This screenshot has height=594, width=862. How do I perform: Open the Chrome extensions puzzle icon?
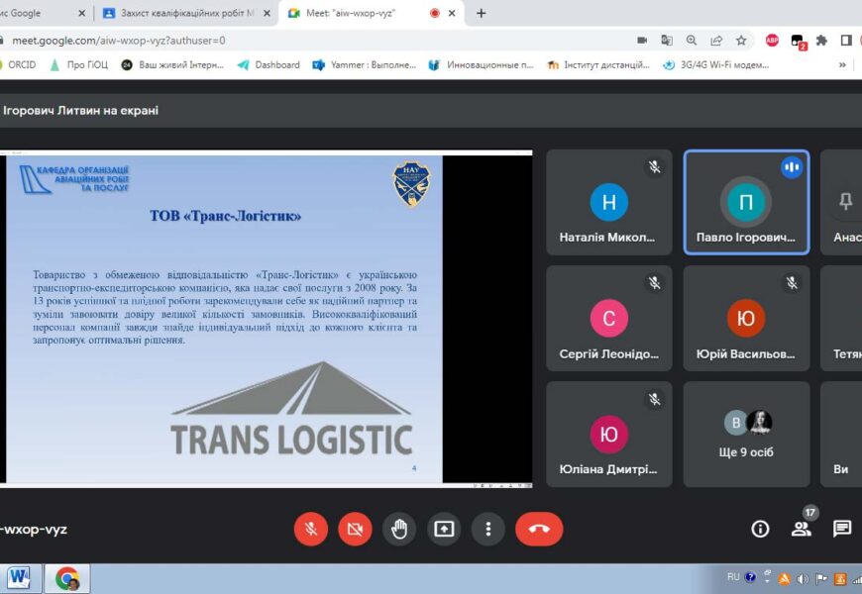pos(821,41)
